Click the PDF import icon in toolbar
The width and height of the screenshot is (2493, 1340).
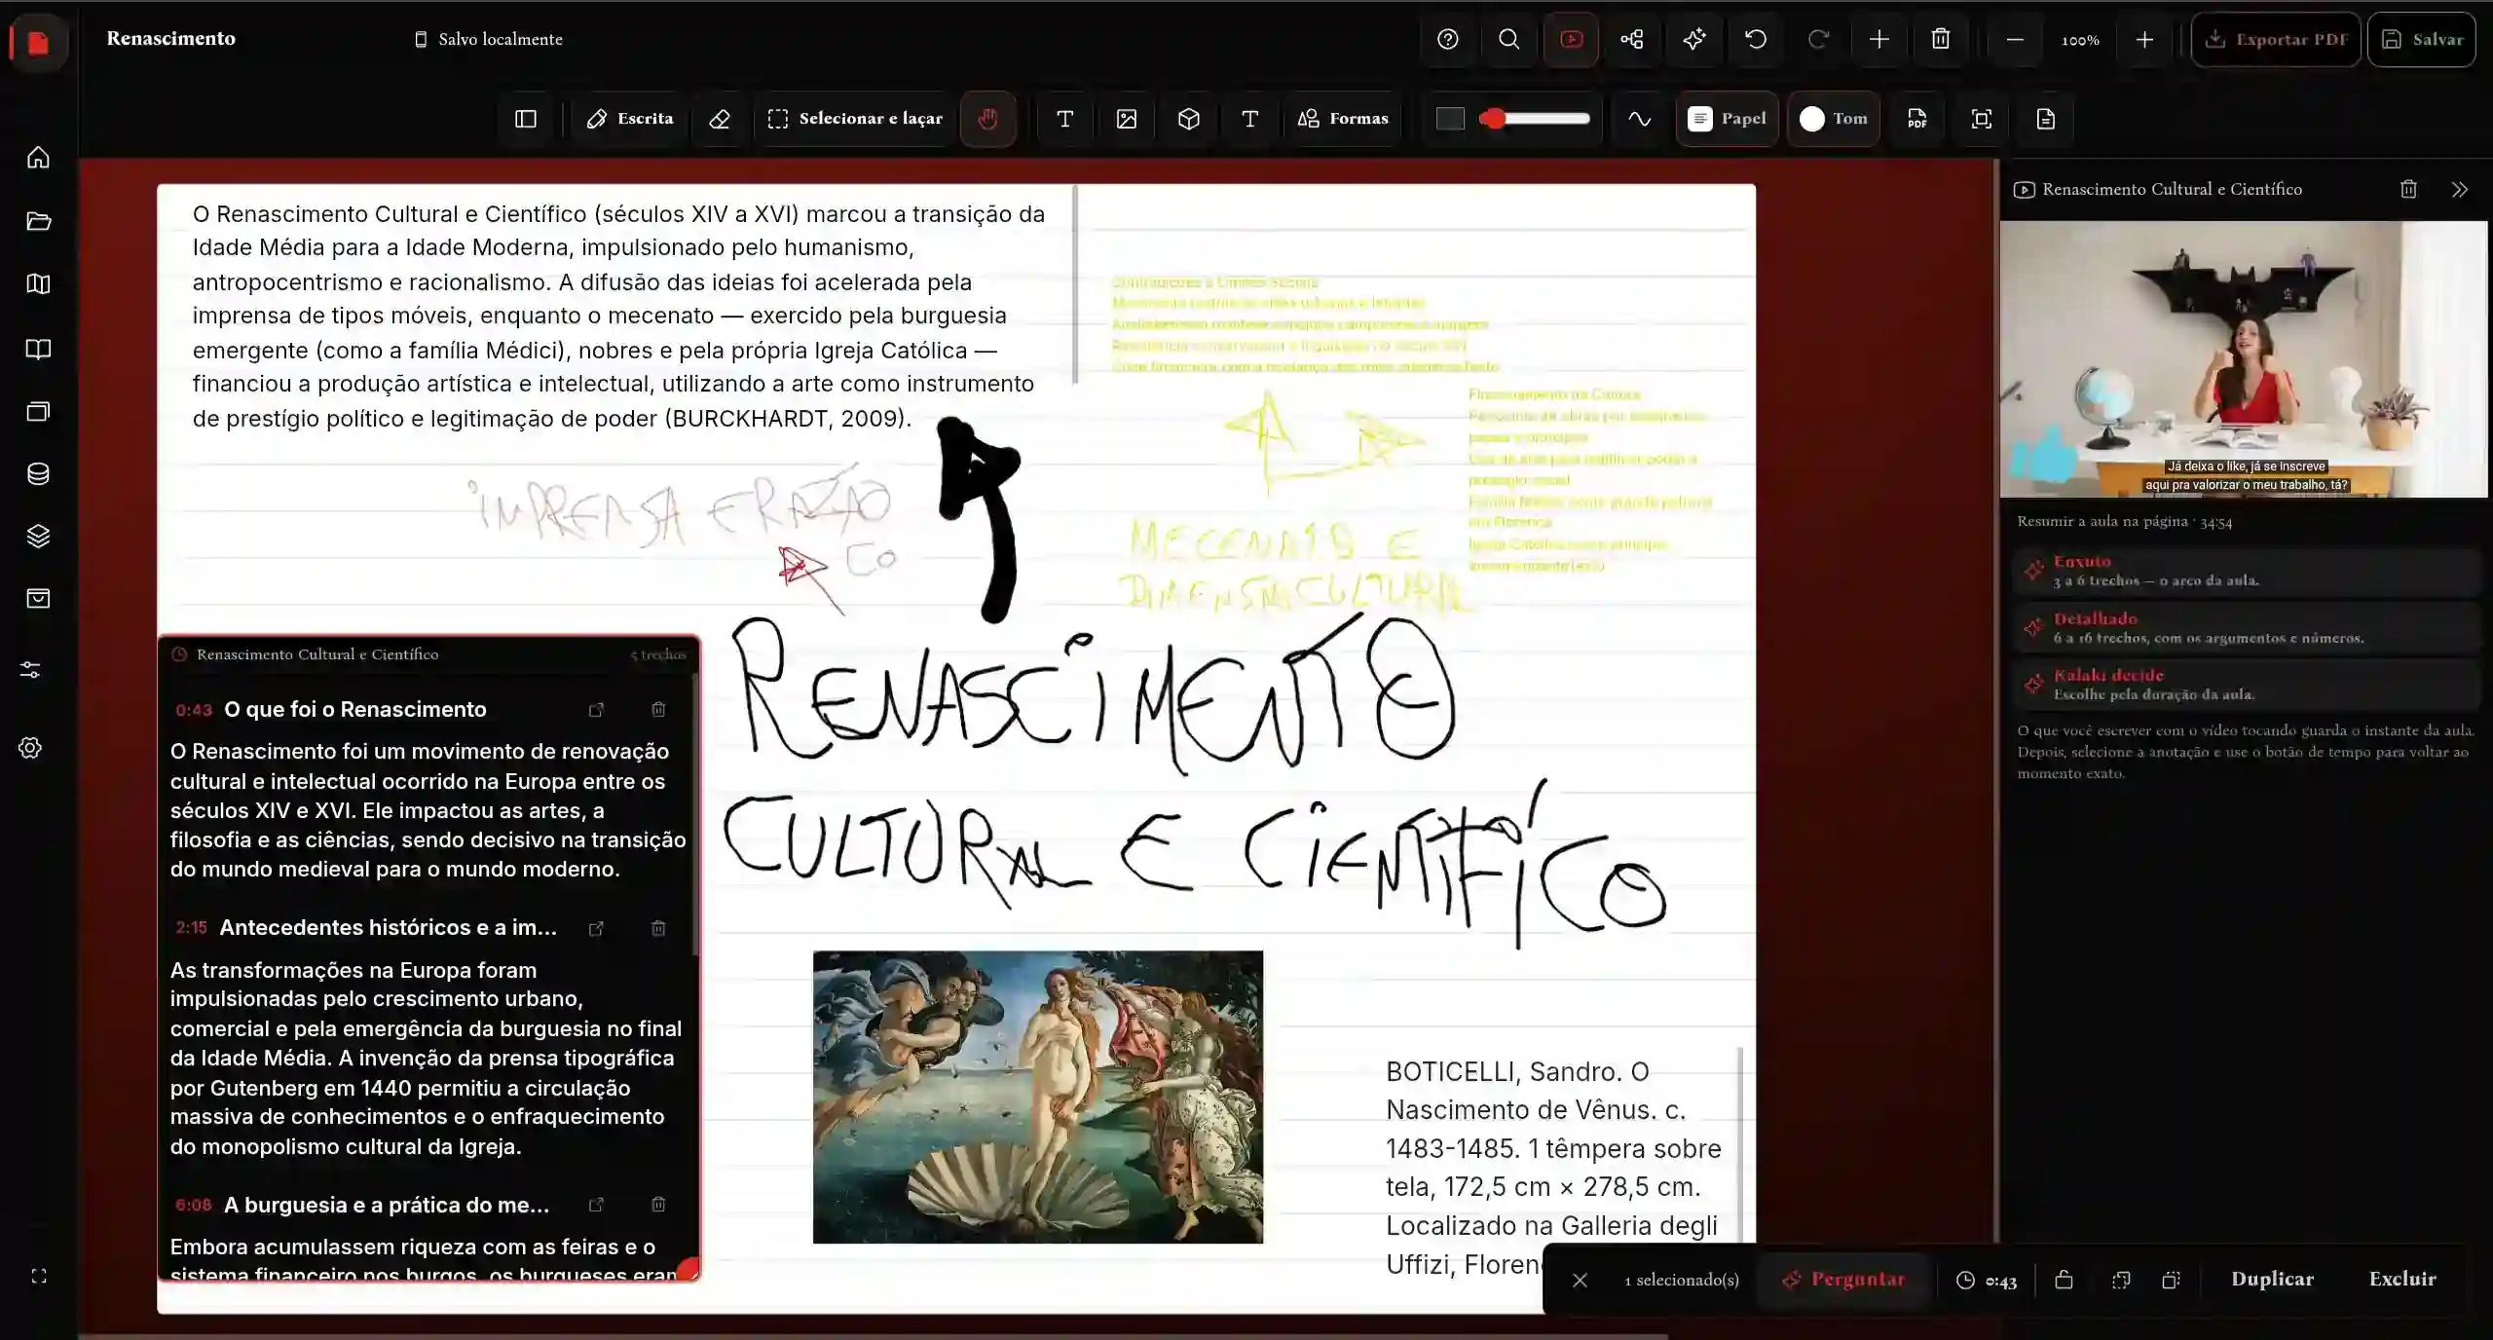[1916, 119]
